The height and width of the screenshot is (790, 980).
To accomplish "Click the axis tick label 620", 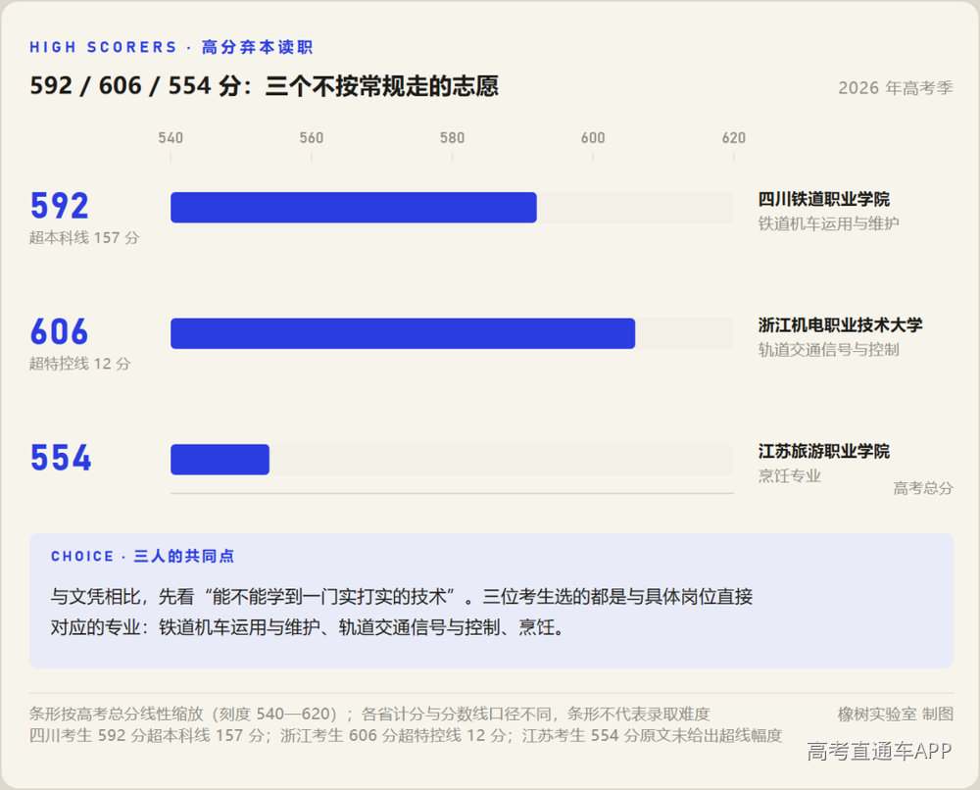I will click(734, 138).
